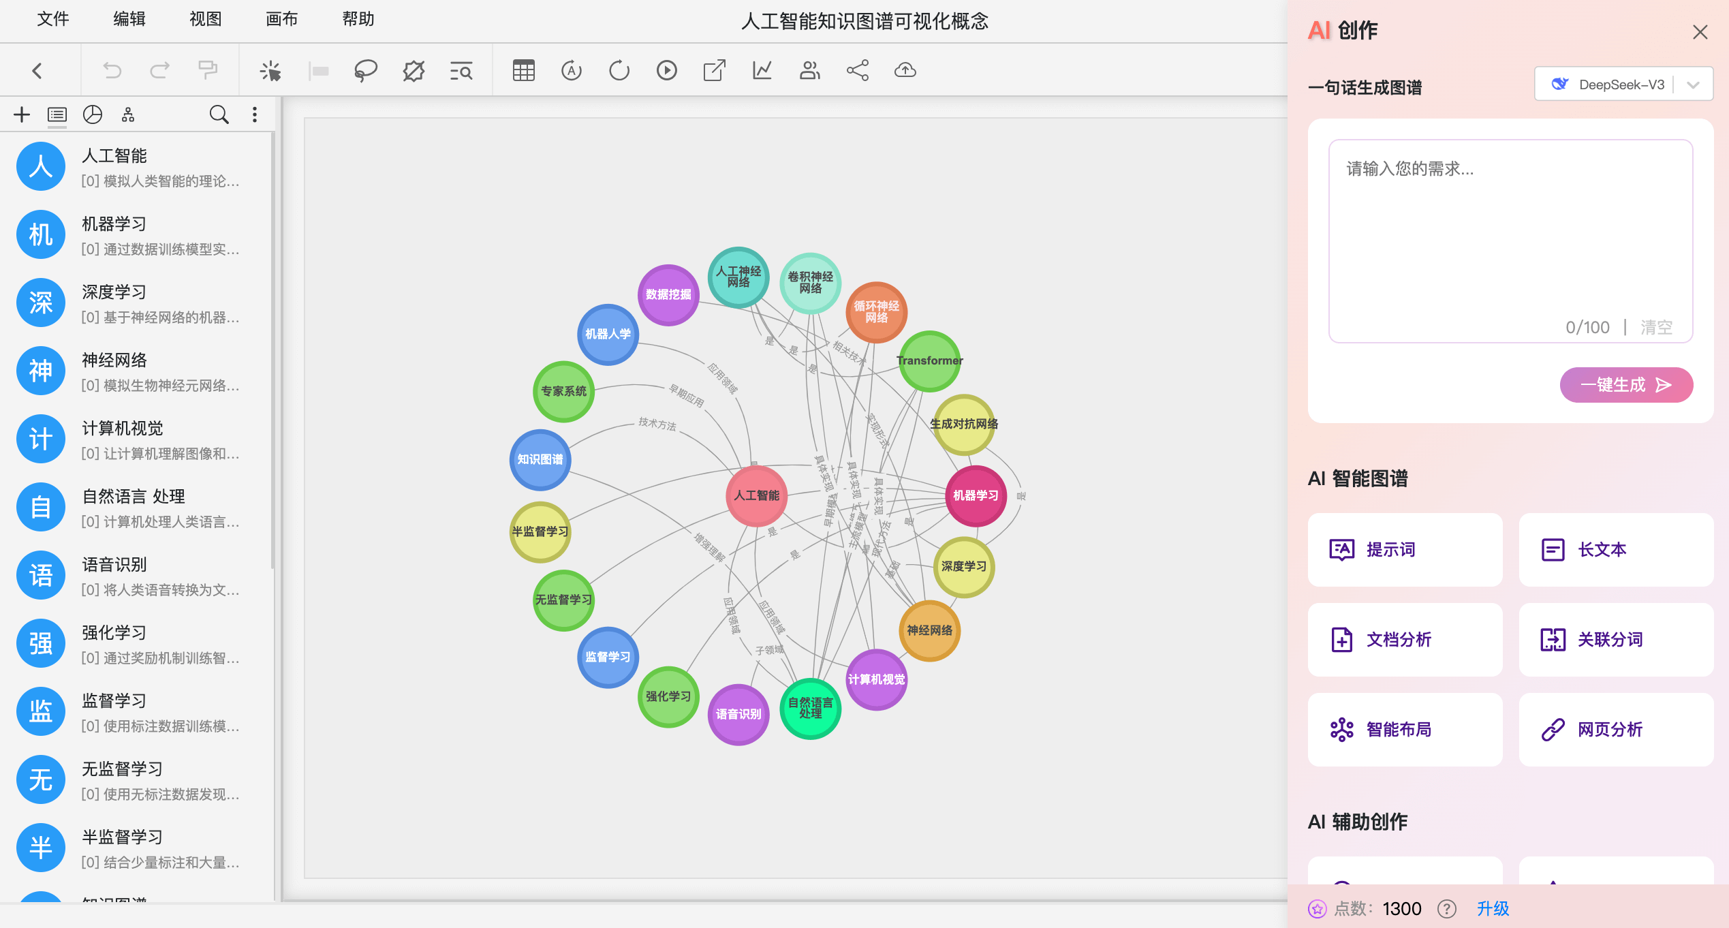
Task: Click the Transformer graph node
Action: 929,360
